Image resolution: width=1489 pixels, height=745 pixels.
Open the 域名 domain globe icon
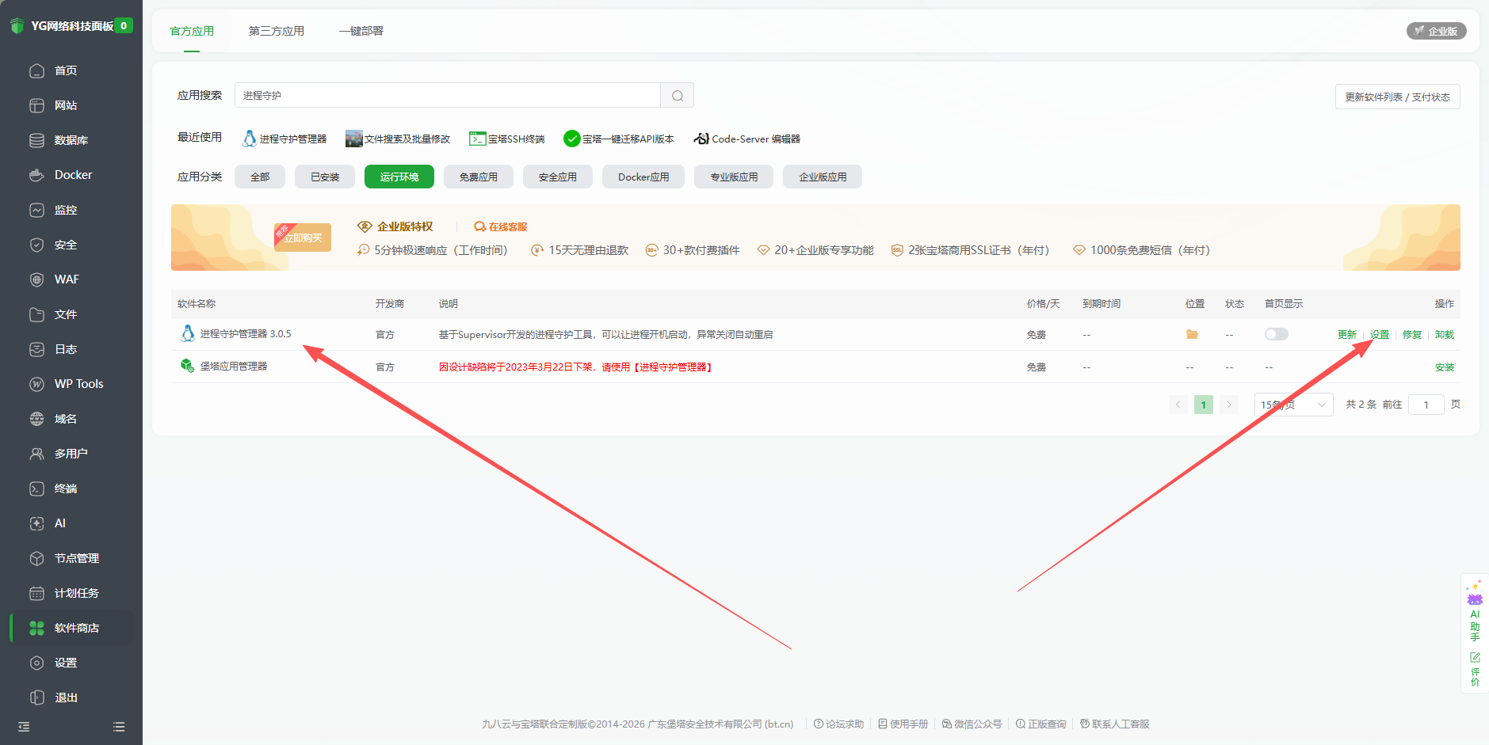(36, 419)
